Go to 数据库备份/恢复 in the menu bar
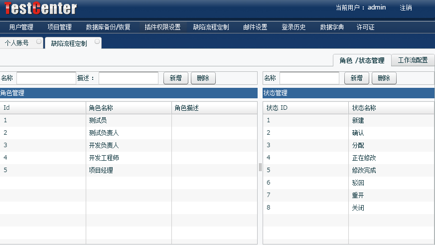Image resolution: width=435 pixels, height=245 pixels. [108, 27]
